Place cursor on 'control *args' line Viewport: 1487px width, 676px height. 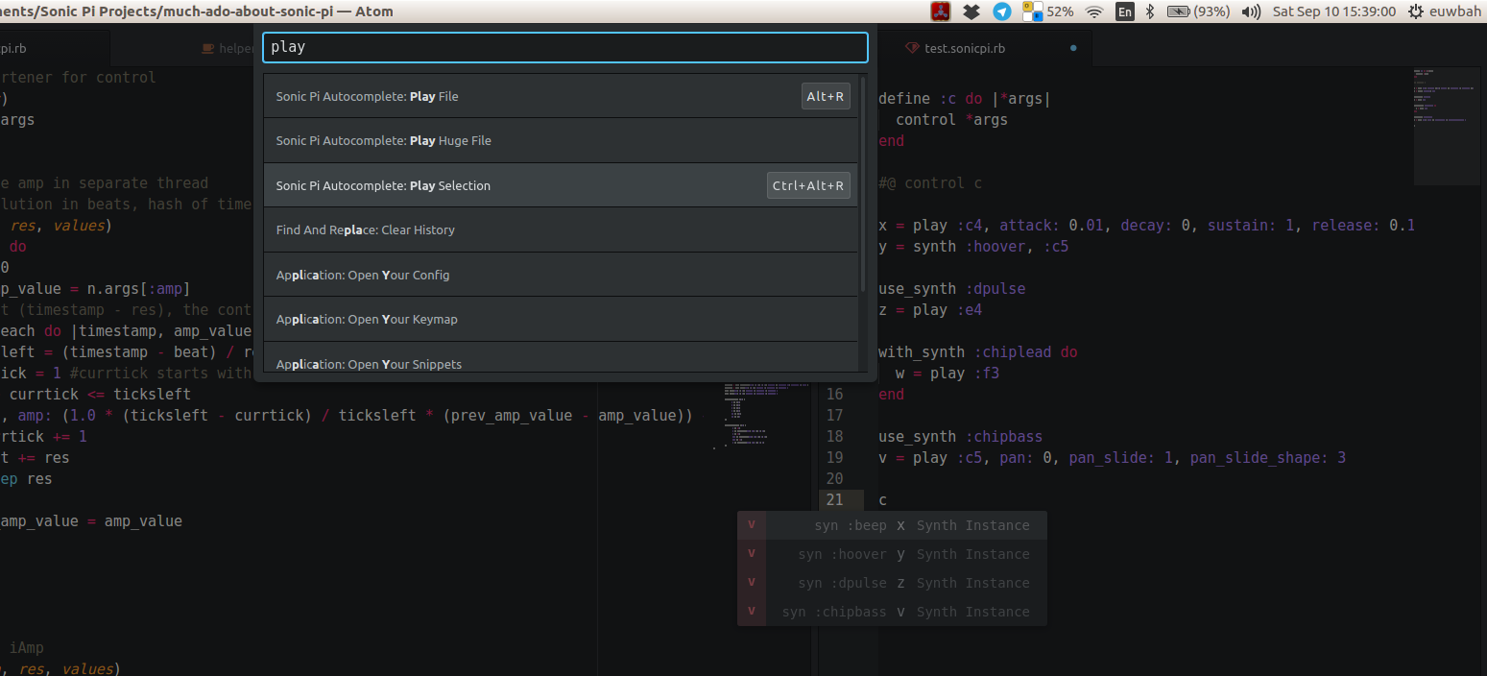click(x=951, y=119)
